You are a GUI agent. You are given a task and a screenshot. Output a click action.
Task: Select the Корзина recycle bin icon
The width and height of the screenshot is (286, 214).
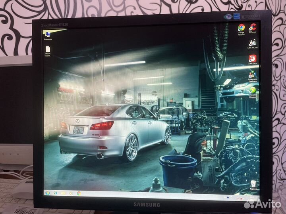(253, 185)
